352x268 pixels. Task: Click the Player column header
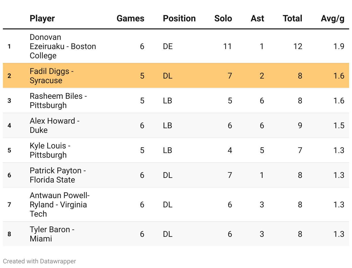42,18
